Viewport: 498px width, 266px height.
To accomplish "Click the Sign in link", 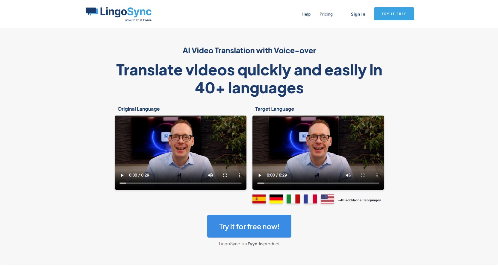I will pos(358,14).
